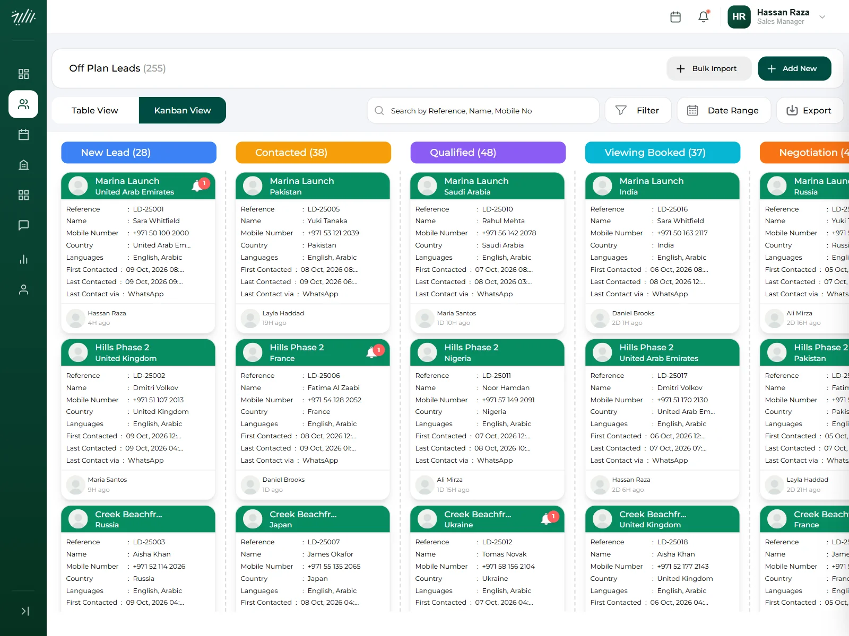Select Kanban View tab
This screenshot has width=849, height=636.
point(183,110)
